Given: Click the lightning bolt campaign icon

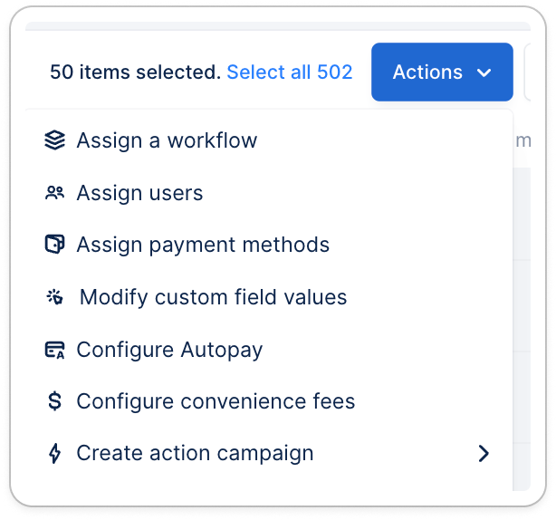Looking at the screenshot, I should click(x=54, y=453).
